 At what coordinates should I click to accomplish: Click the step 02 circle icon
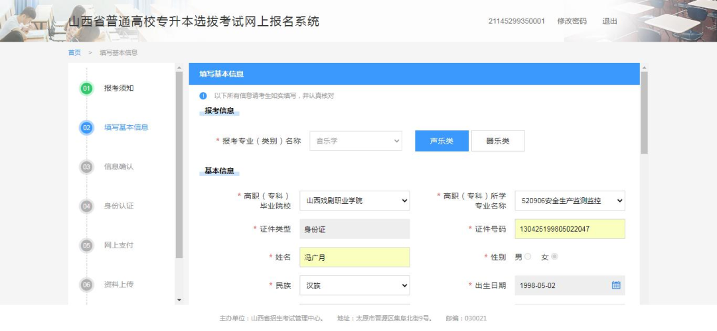(x=86, y=128)
